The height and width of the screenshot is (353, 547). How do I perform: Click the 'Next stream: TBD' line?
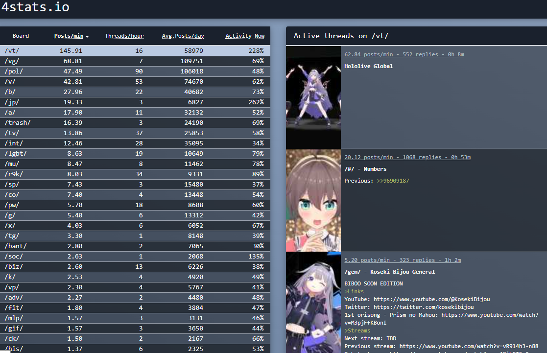[370, 338]
